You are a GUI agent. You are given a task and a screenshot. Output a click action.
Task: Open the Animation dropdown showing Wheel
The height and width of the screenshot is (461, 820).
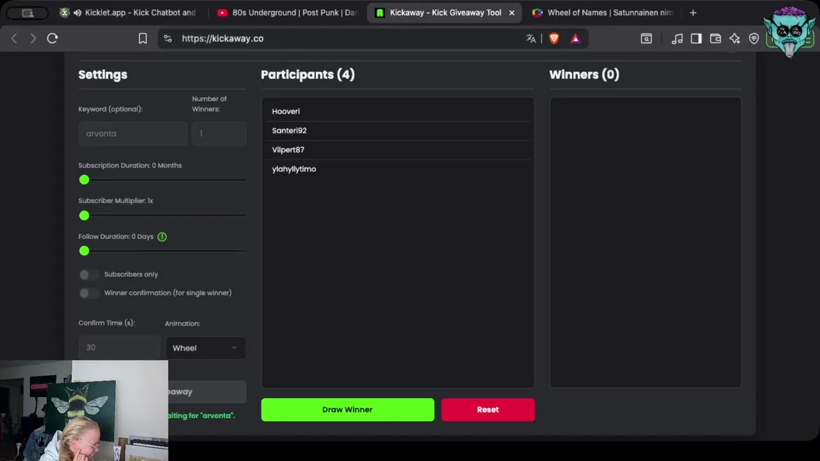pyautogui.click(x=205, y=348)
